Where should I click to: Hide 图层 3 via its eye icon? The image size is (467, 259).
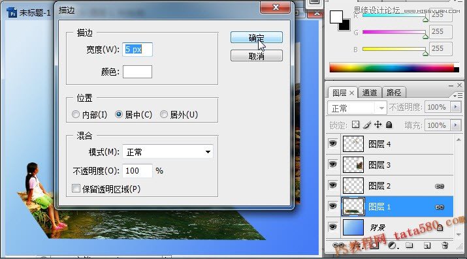332,164
